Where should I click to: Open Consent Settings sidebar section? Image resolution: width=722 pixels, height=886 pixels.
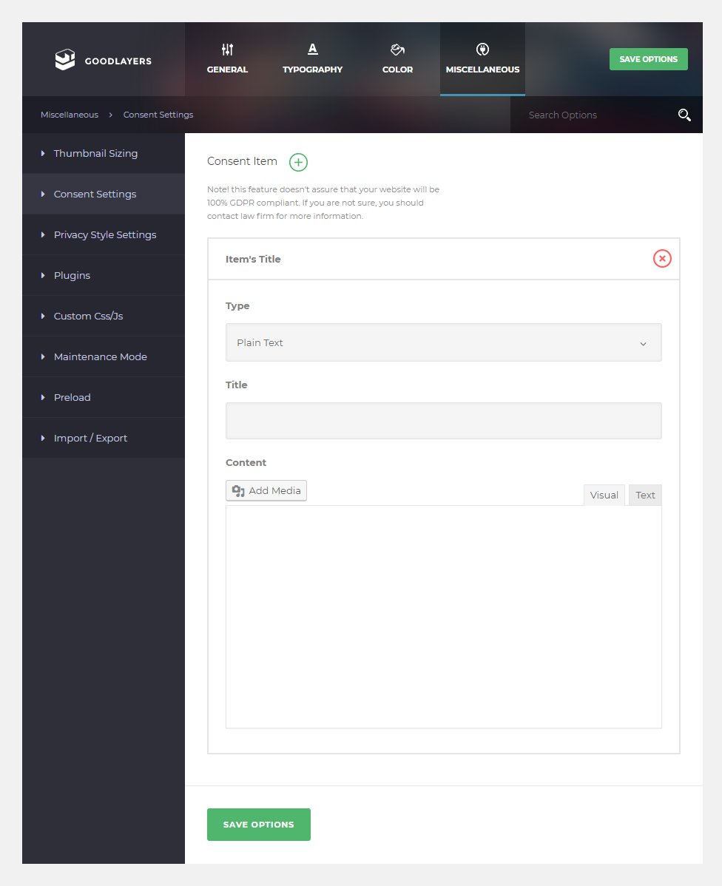(104, 194)
